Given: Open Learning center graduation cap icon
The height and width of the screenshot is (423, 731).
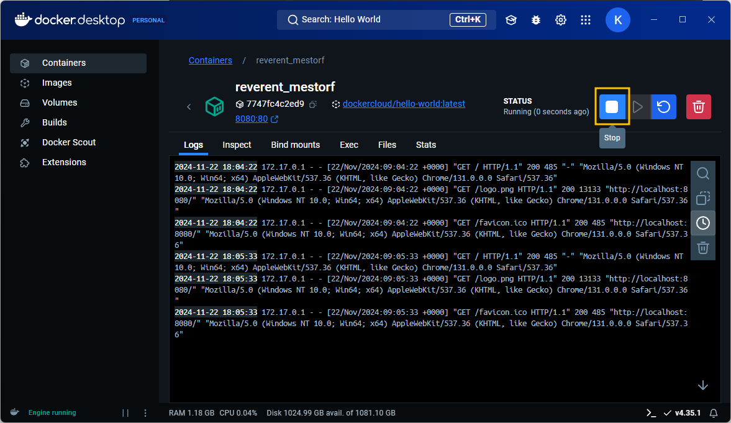Looking at the screenshot, I should point(511,20).
